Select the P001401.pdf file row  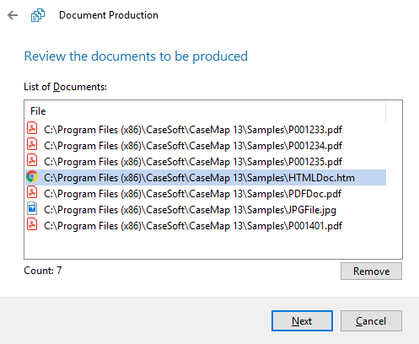(x=206, y=226)
